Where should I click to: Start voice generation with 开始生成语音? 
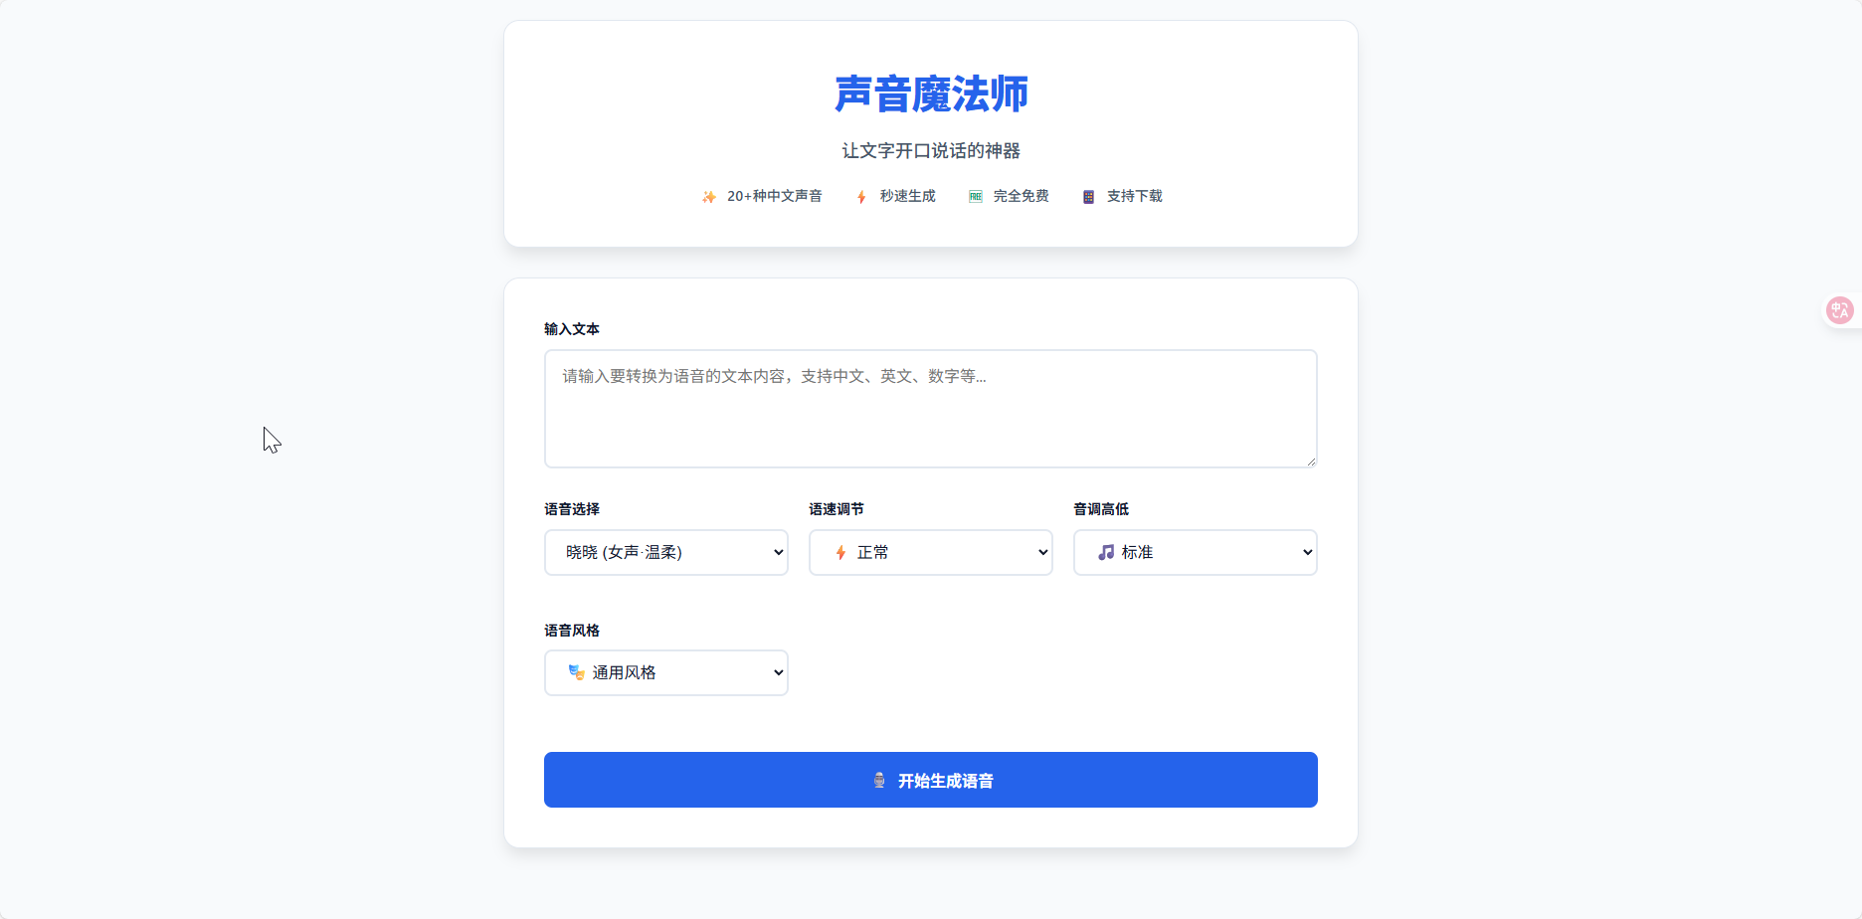931,780
